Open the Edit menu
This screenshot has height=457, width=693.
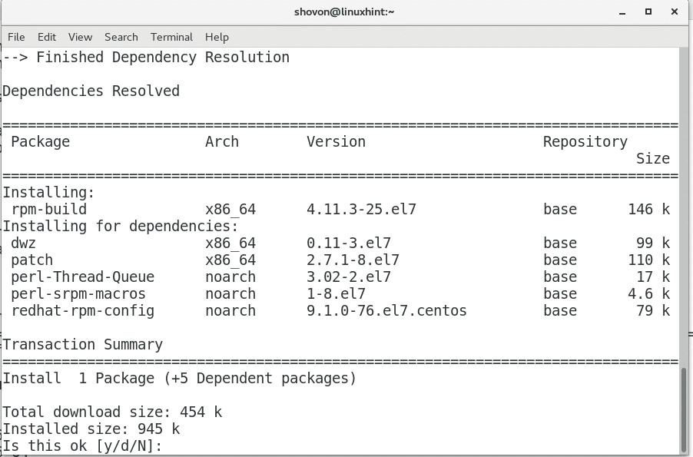tap(47, 37)
